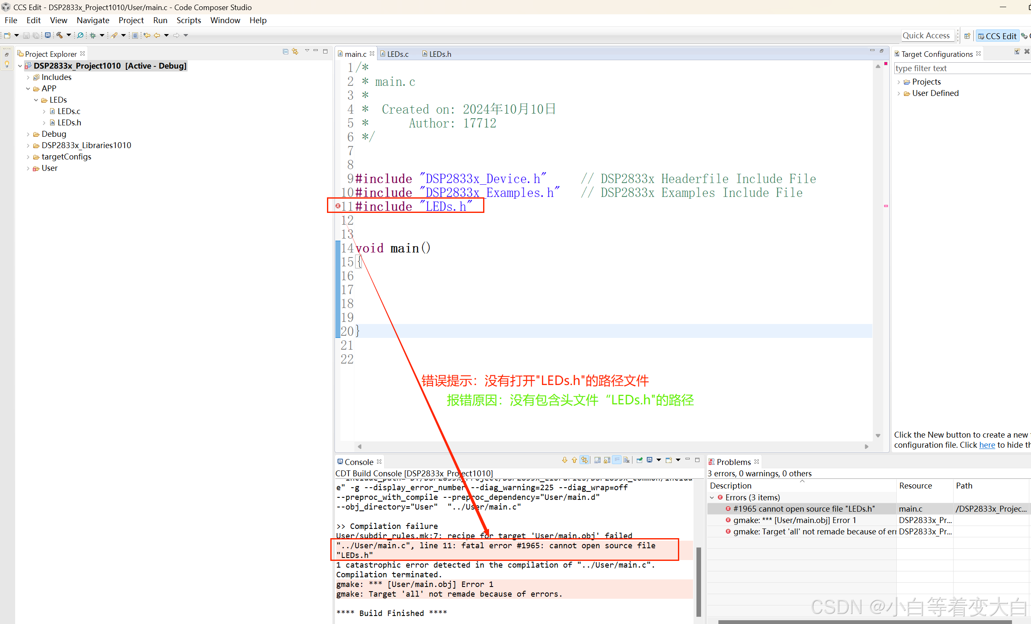The height and width of the screenshot is (624, 1031).
Task: Toggle console Word Wrap button
Action: coord(616,460)
